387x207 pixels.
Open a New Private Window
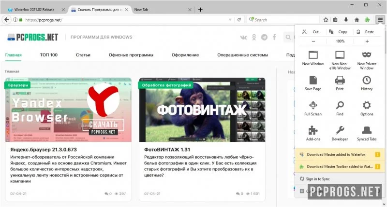point(367,60)
